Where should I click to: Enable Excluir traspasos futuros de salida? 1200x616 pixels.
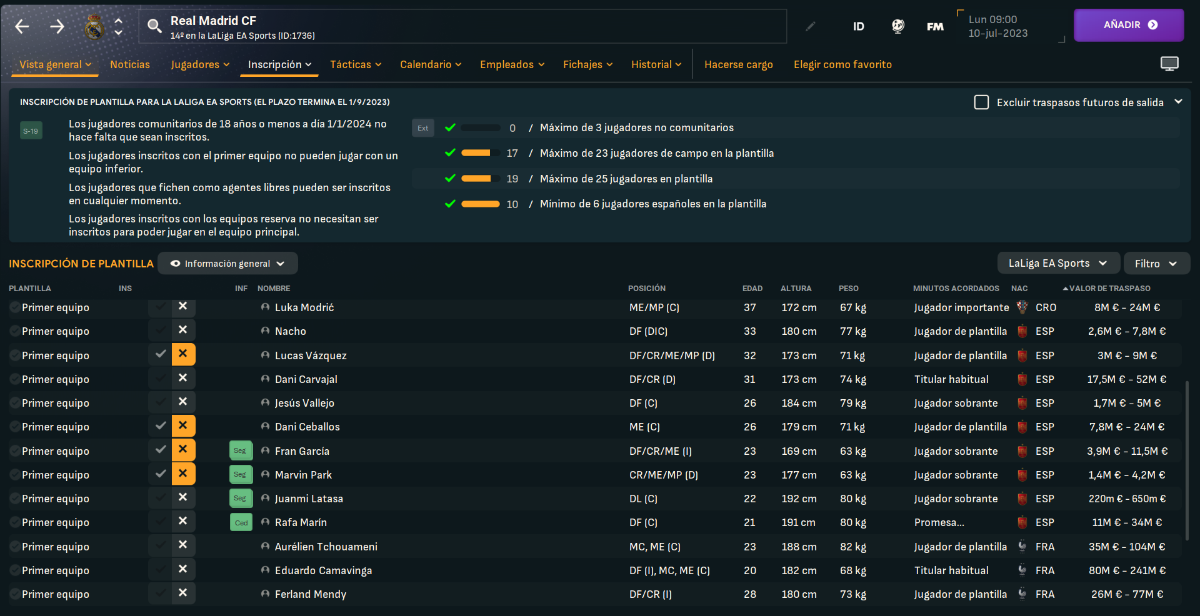pos(981,102)
